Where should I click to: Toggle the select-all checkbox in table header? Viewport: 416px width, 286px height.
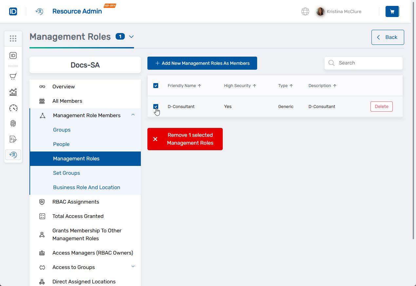pyautogui.click(x=156, y=86)
